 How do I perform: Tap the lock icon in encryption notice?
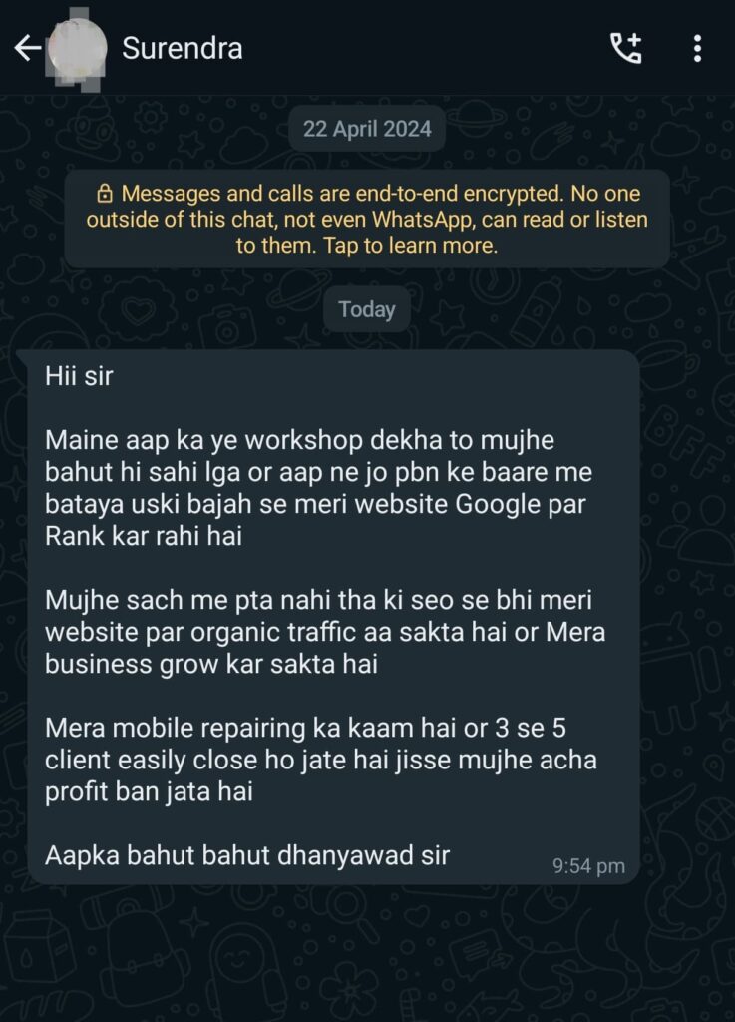(104, 193)
